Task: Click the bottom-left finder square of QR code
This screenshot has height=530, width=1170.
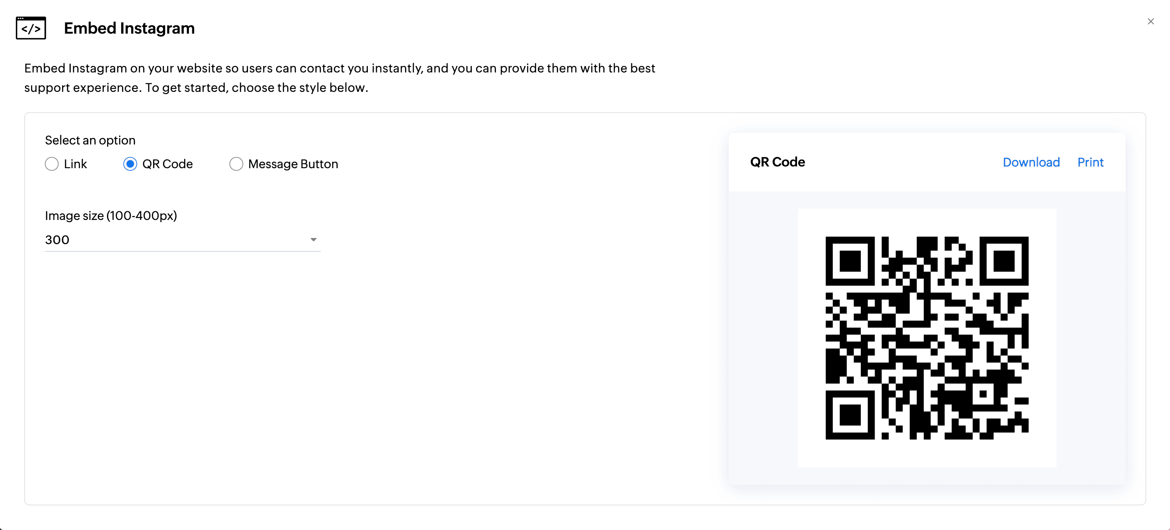Action: tap(850, 415)
